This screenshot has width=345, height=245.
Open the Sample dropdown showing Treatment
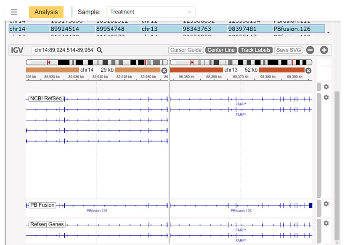[151, 12]
